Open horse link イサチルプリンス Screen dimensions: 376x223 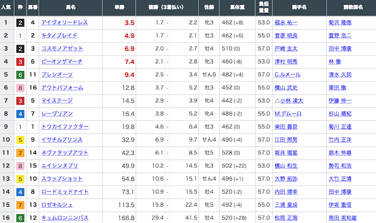[62, 140]
